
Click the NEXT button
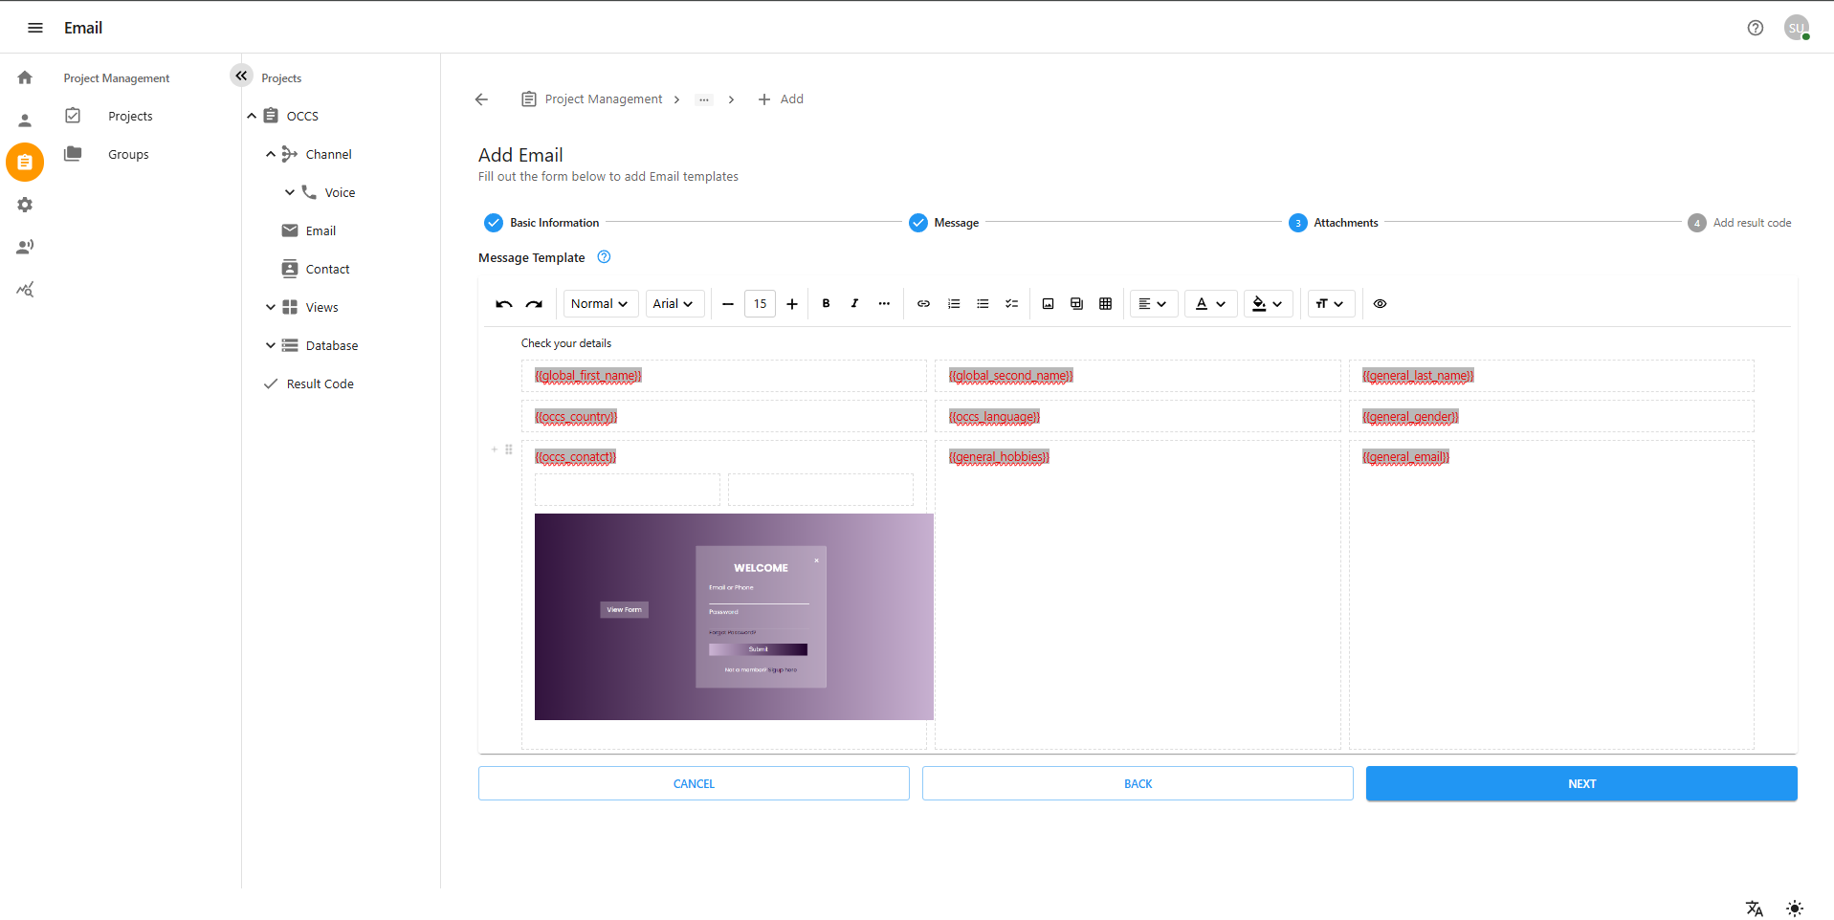[1580, 783]
